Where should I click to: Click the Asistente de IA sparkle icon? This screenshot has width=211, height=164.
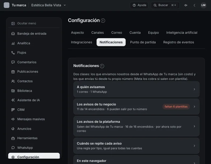tap(13, 100)
